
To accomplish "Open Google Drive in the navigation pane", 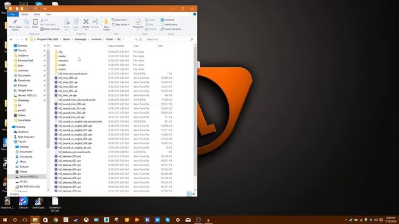I will pyautogui.click(x=25, y=90).
